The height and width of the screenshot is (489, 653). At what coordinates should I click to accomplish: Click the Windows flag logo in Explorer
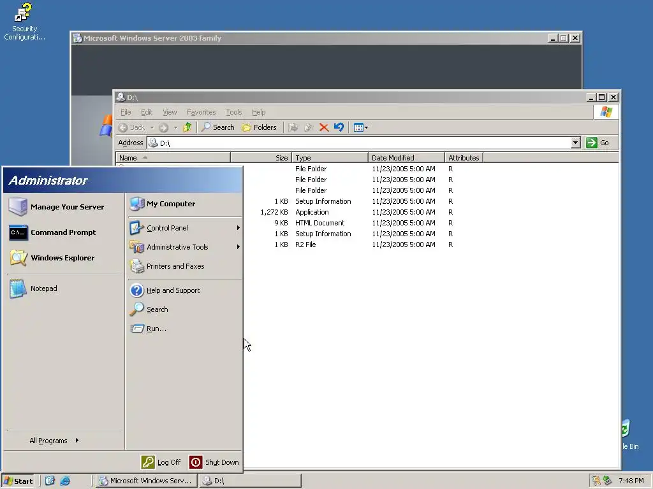click(x=606, y=112)
